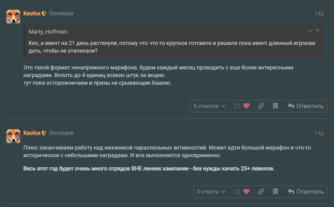Image resolution: width=334 pixels, height=207 pixels.
Task: Open Keofox fox avatar on first post
Action: point(13,17)
